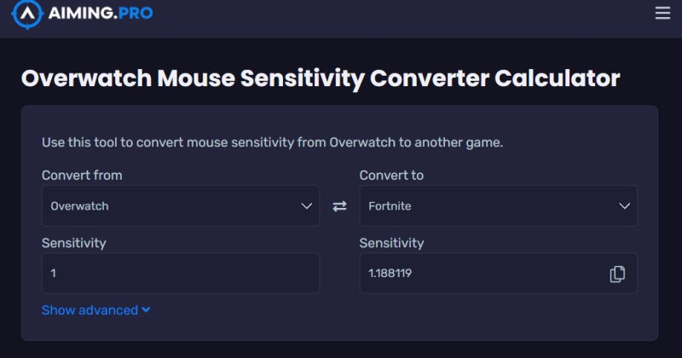Click the Convert from label
Viewport: 682px width, 358px height.
pos(82,175)
